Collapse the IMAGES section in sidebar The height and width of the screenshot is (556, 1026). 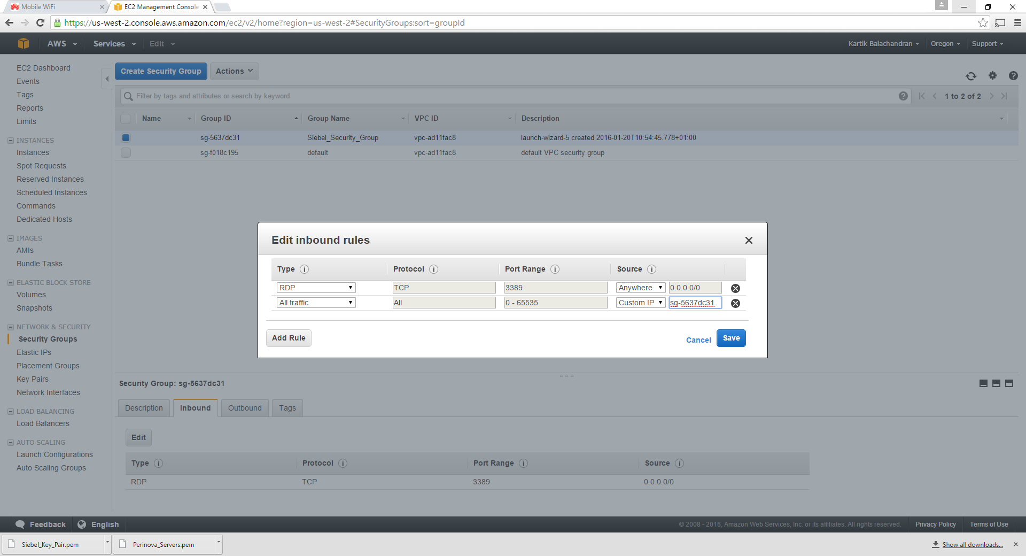11,238
